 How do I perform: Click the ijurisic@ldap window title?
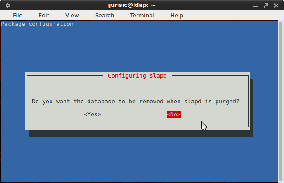(131, 5)
